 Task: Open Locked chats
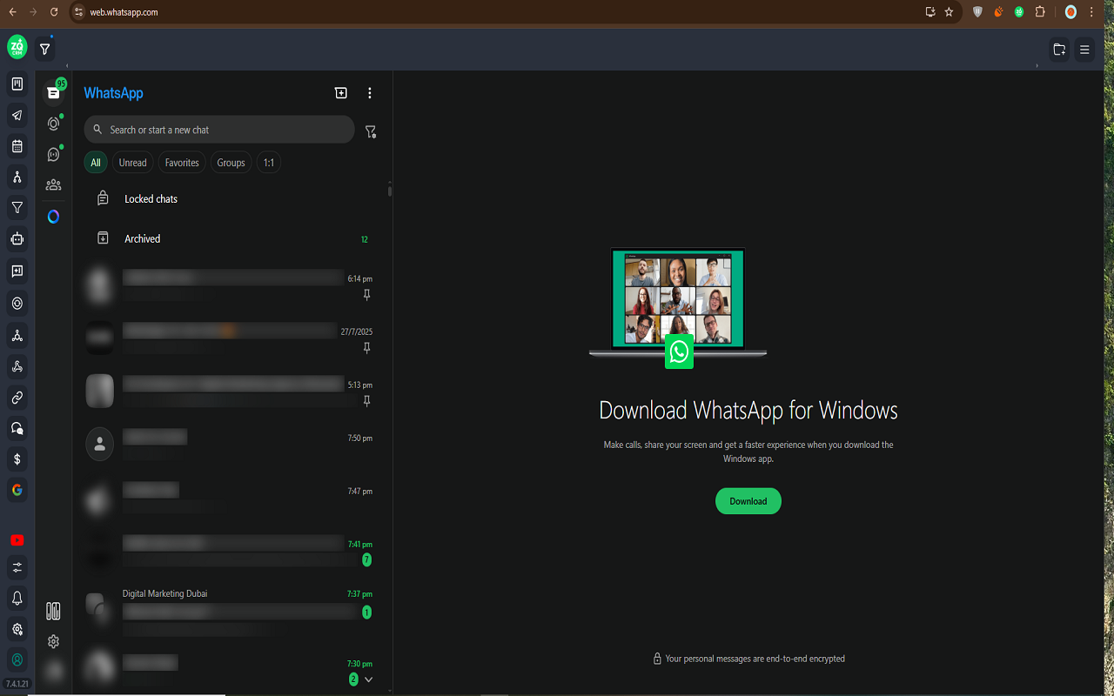pyautogui.click(x=151, y=198)
